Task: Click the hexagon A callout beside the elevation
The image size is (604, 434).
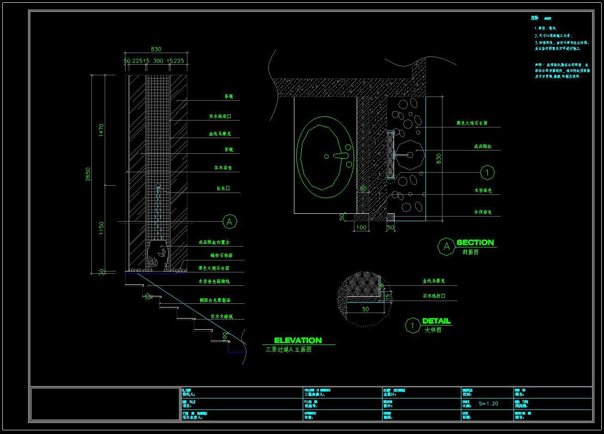Action: click(229, 222)
